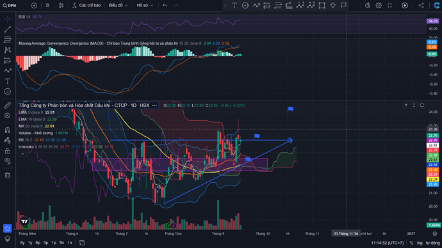Expand the Biểu đồ dropdown
The image size is (442, 248).
[x=118, y=5]
